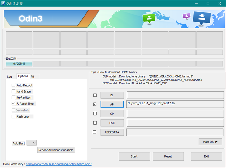Click the Reset button

click(x=168, y=156)
